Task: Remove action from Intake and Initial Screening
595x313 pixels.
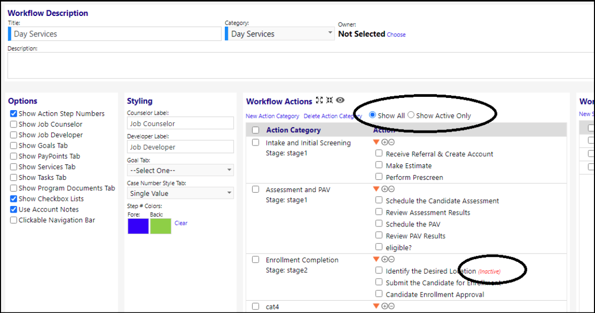Action: pos(391,142)
